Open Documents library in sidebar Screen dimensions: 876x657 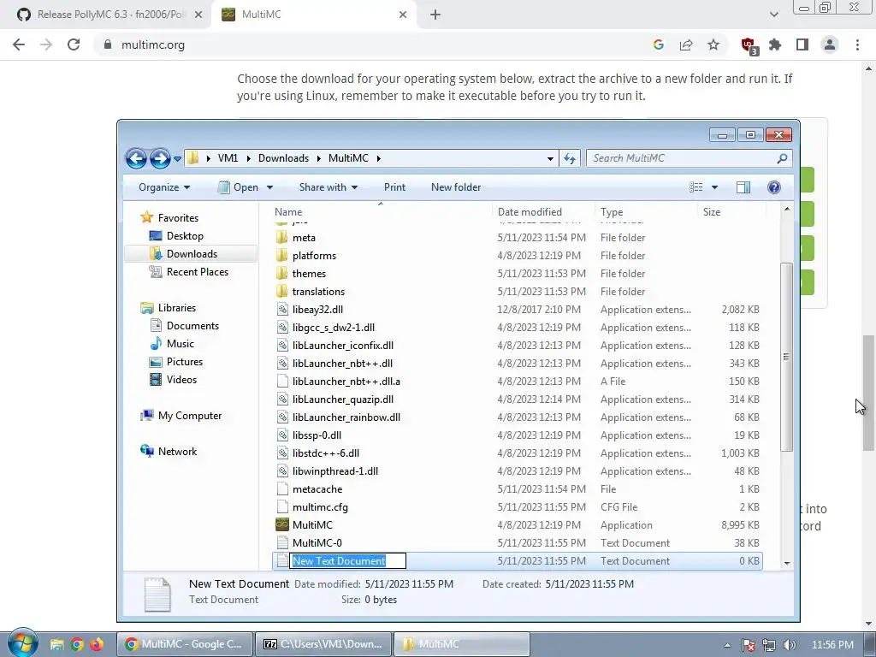(x=192, y=326)
